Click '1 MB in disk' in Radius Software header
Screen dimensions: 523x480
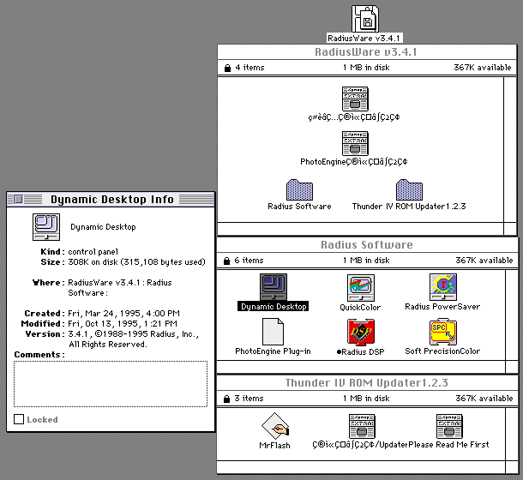(x=366, y=261)
